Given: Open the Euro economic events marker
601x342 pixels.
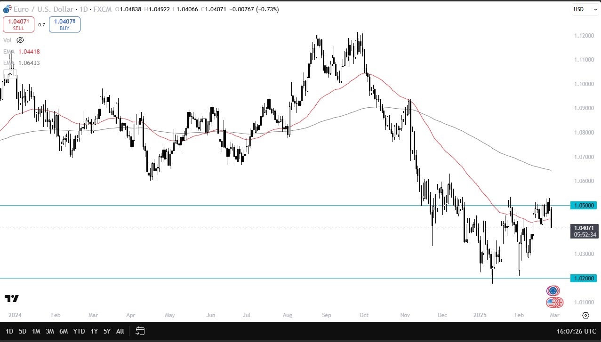Looking at the screenshot, I should tap(553, 291).
